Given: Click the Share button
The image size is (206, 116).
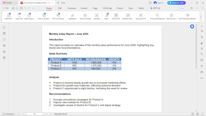Looking at the screenshot, I should point(181,8).
